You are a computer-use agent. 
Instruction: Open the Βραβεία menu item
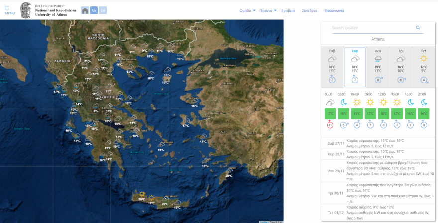tap(288, 10)
